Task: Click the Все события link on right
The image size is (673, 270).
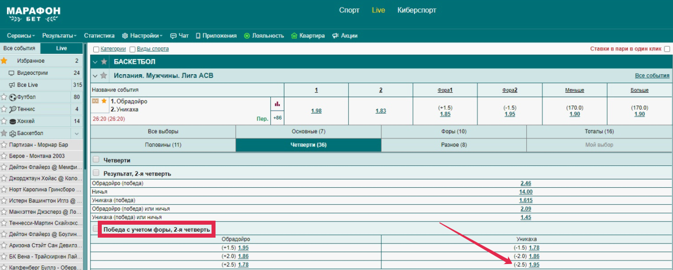Action: point(652,76)
